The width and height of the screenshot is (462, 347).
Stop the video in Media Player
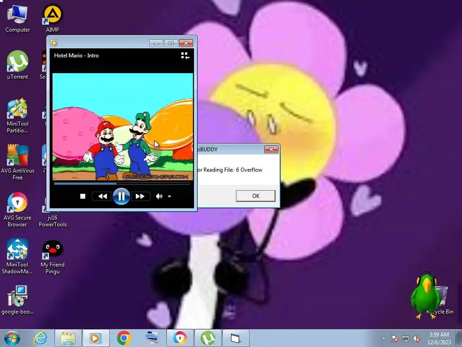(83, 196)
